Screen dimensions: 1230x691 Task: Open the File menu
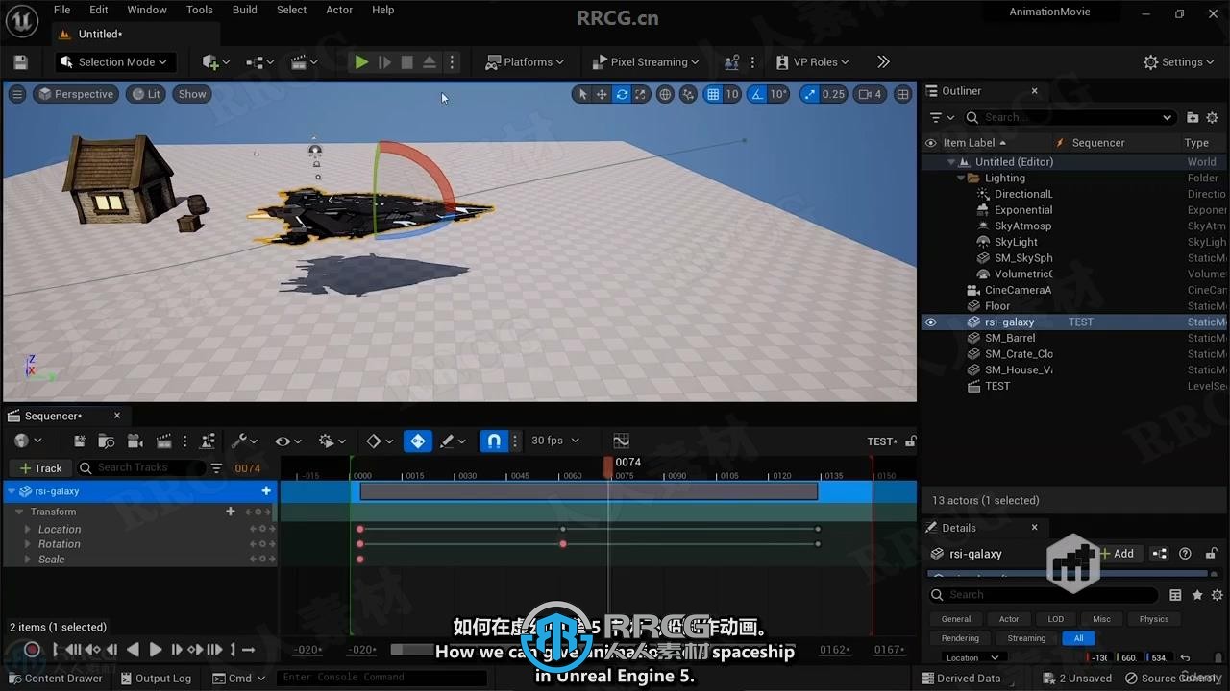point(61,10)
